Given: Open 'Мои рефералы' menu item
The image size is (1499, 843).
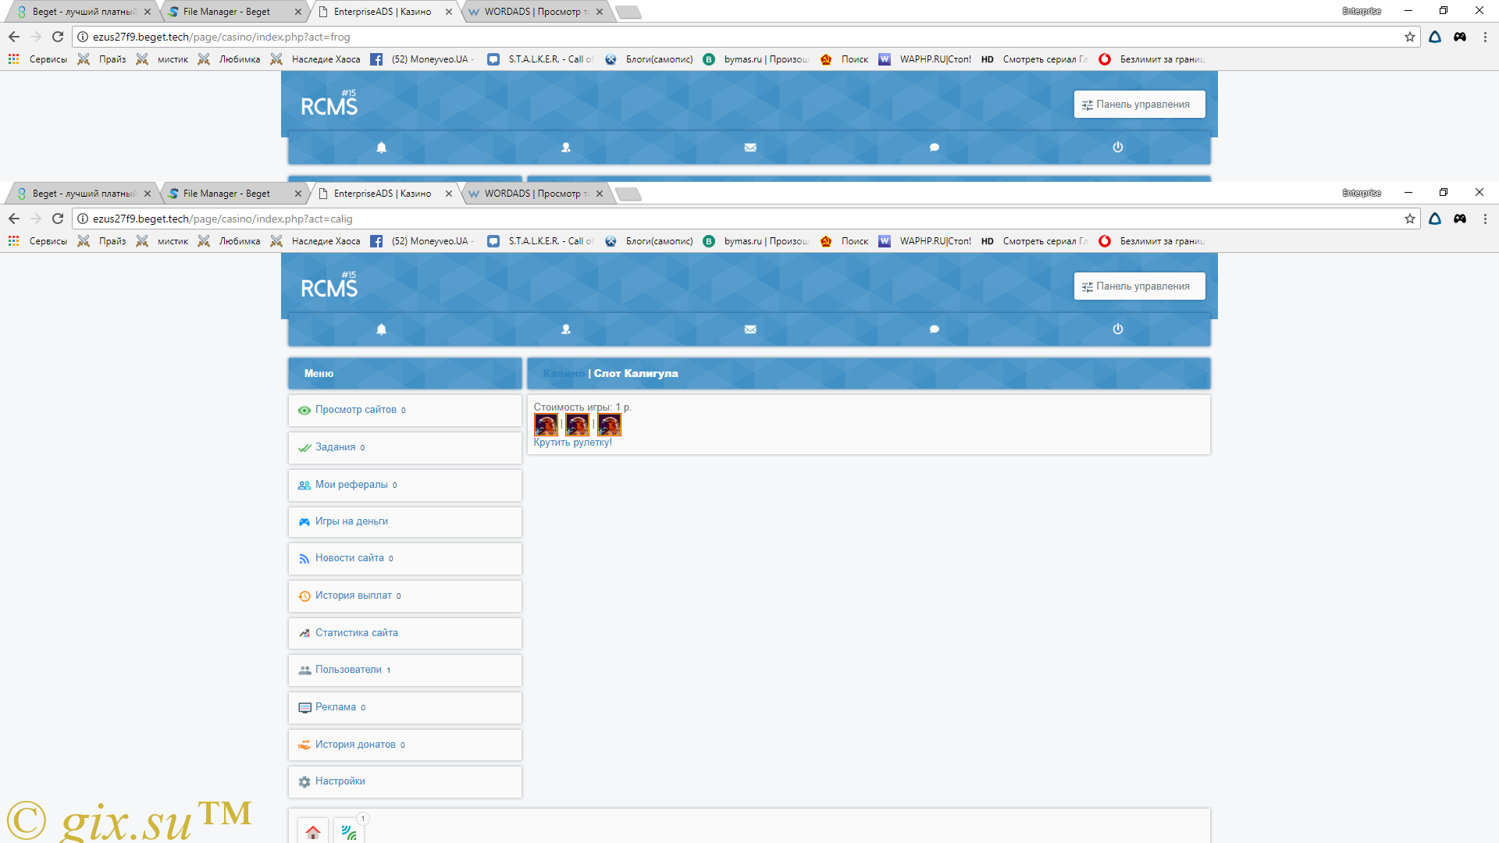Looking at the screenshot, I should point(404,485).
